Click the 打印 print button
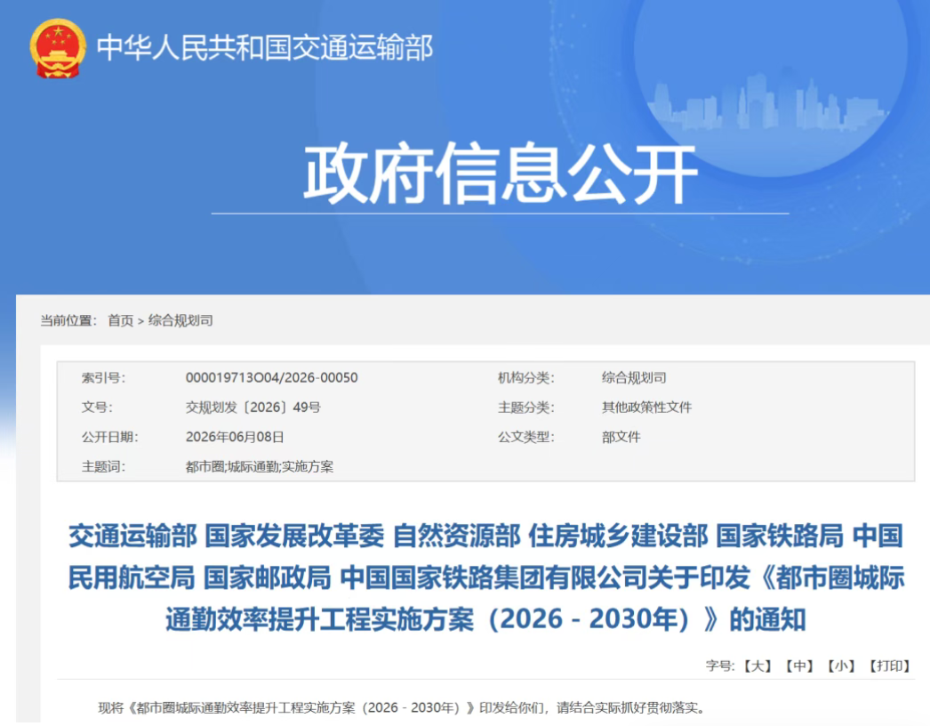The height and width of the screenshot is (726, 930). click(889, 666)
